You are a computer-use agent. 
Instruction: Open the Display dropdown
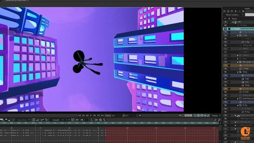point(216,116)
